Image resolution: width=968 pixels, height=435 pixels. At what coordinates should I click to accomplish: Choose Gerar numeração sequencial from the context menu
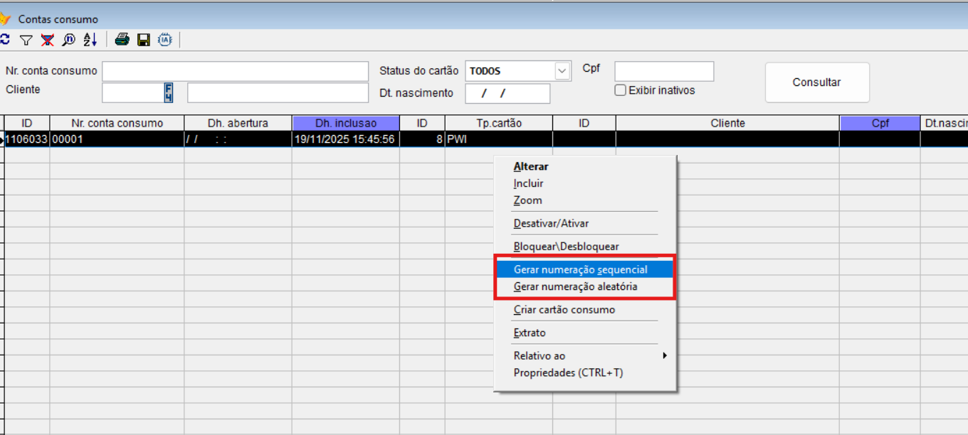point(581,269)
